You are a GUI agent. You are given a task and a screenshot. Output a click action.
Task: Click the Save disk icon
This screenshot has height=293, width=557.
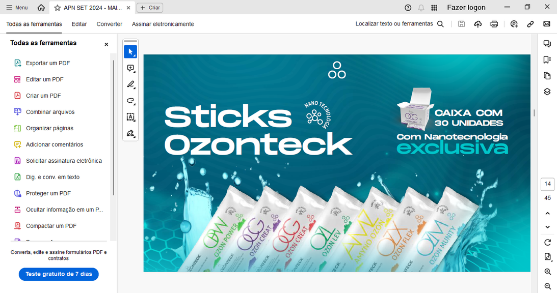coord(461,24)
